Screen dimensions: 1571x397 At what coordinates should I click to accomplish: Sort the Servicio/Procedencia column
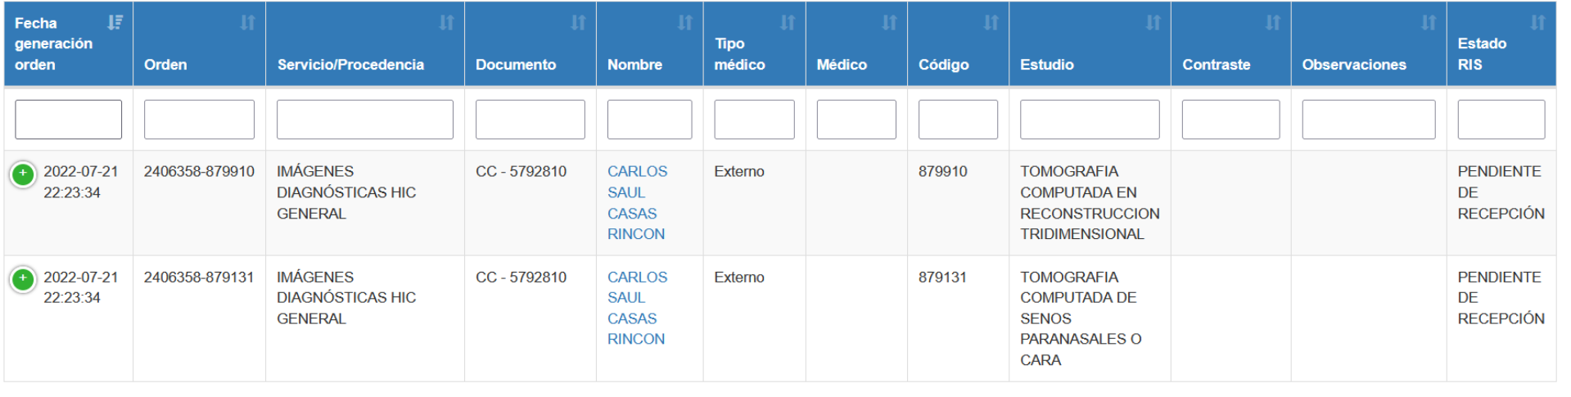[446, 23]
